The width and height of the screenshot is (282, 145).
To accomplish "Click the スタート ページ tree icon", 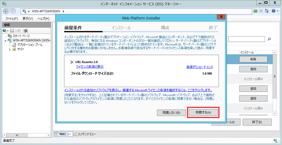I will [10, 36].
